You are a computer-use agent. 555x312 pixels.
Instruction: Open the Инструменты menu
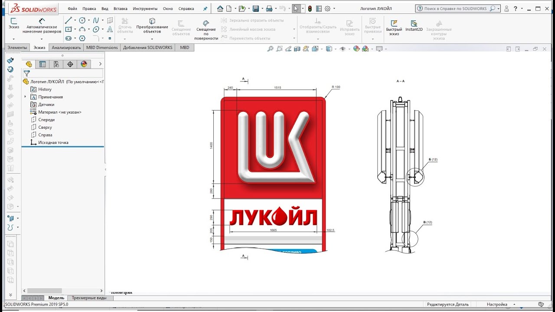145,8
